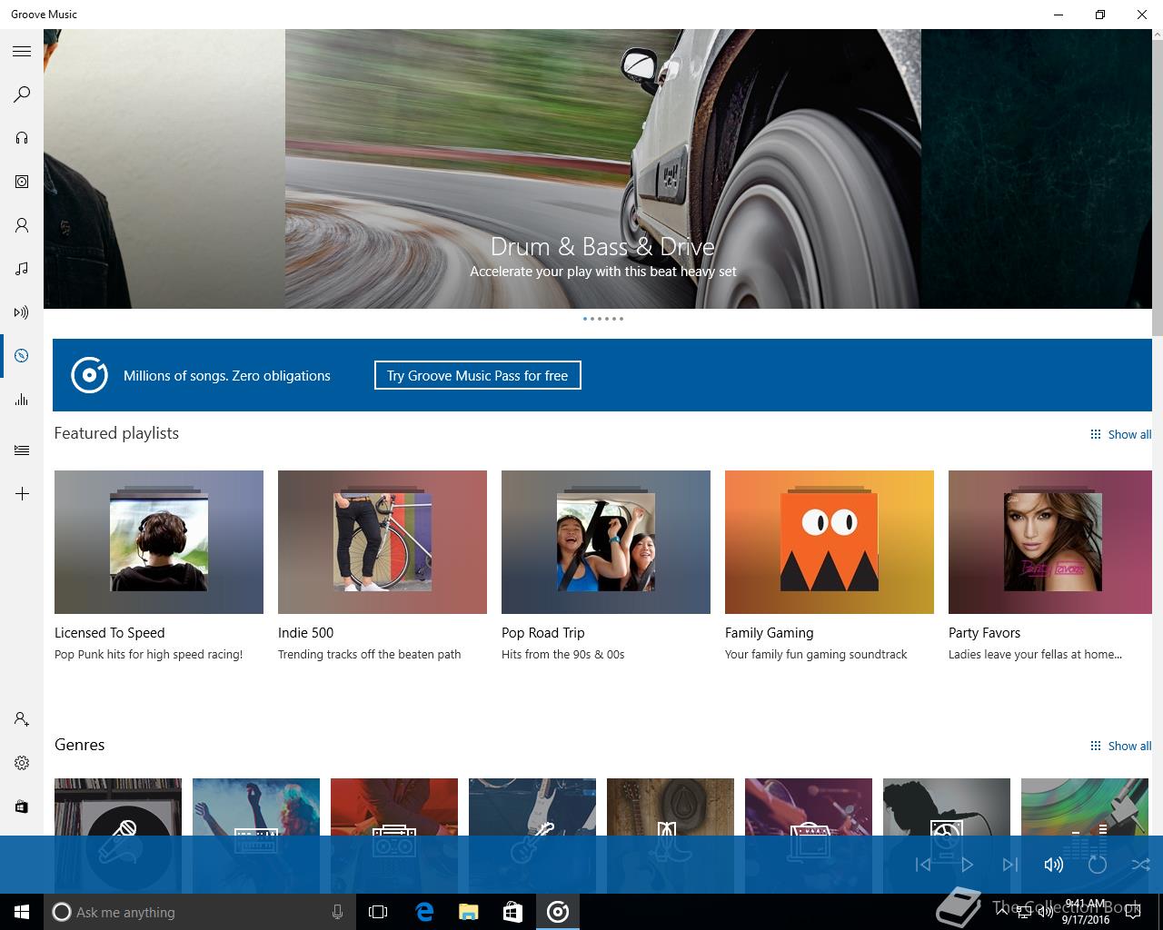Launch Microsoft Edge from taskbar
The width and height of the screenshot is (1163, 930).
click(x=423, y=912)
